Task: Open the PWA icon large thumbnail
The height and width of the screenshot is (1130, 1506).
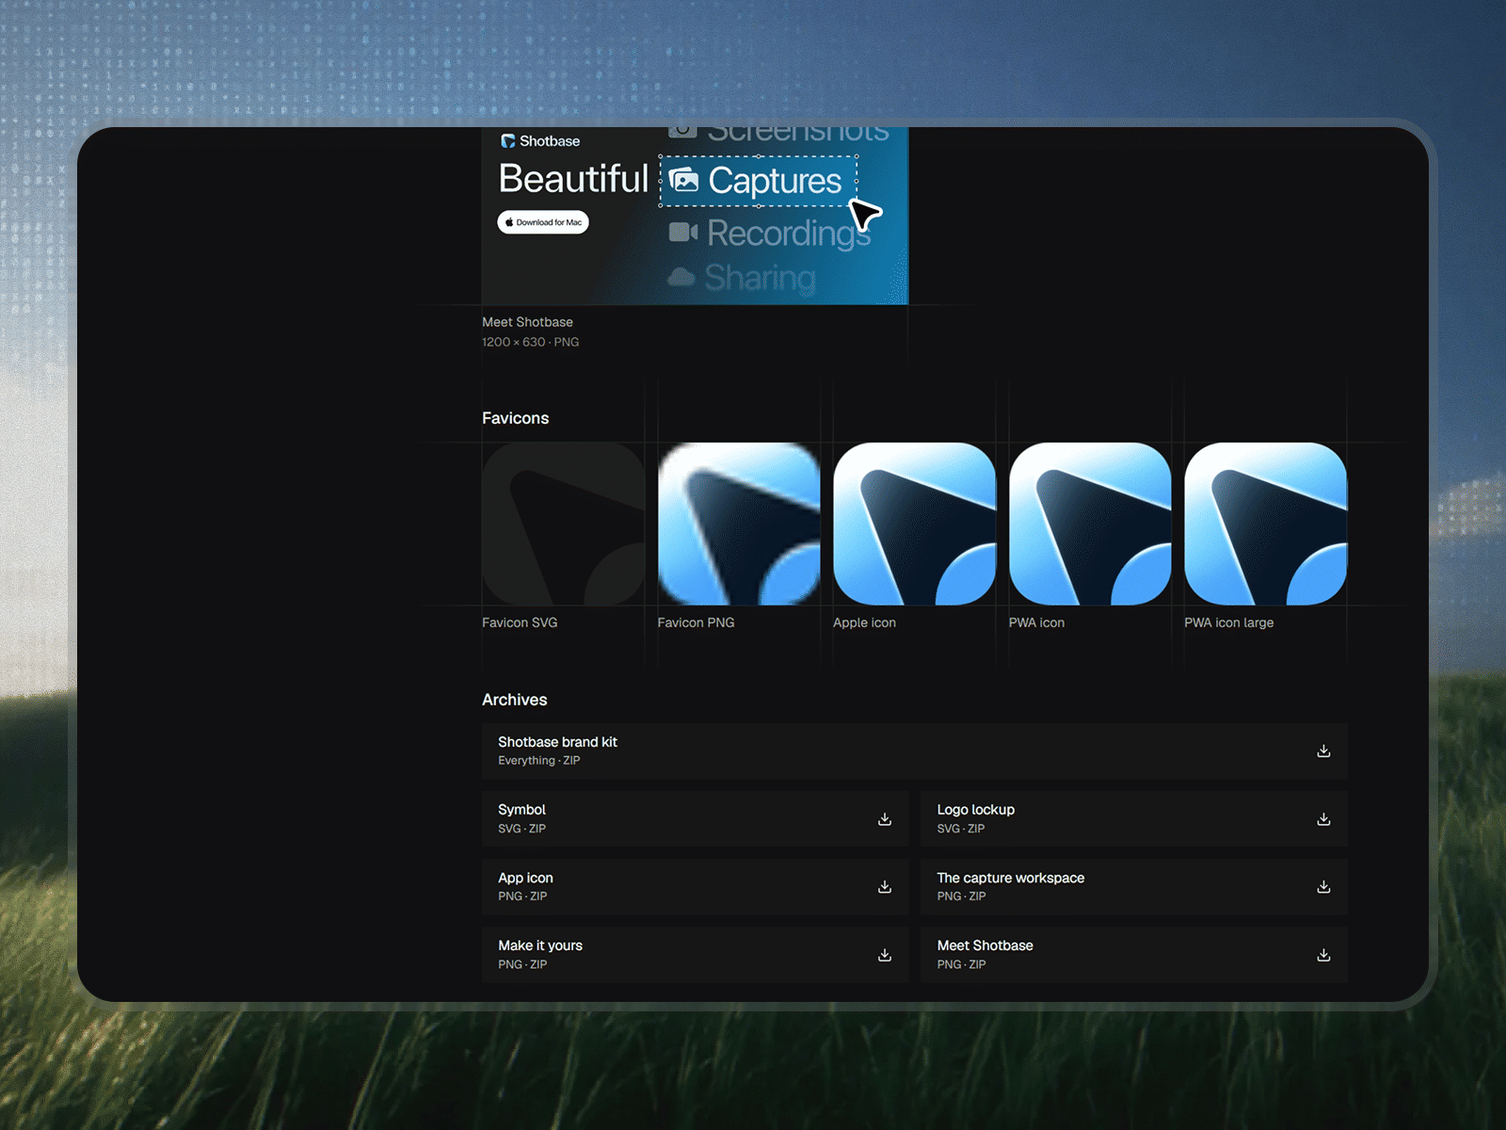Action: coord(1265,524)
